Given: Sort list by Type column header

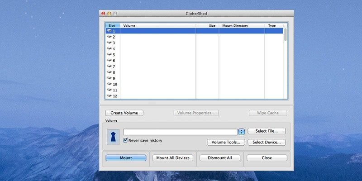Looking at the screenshot, I should coord(274,26).
